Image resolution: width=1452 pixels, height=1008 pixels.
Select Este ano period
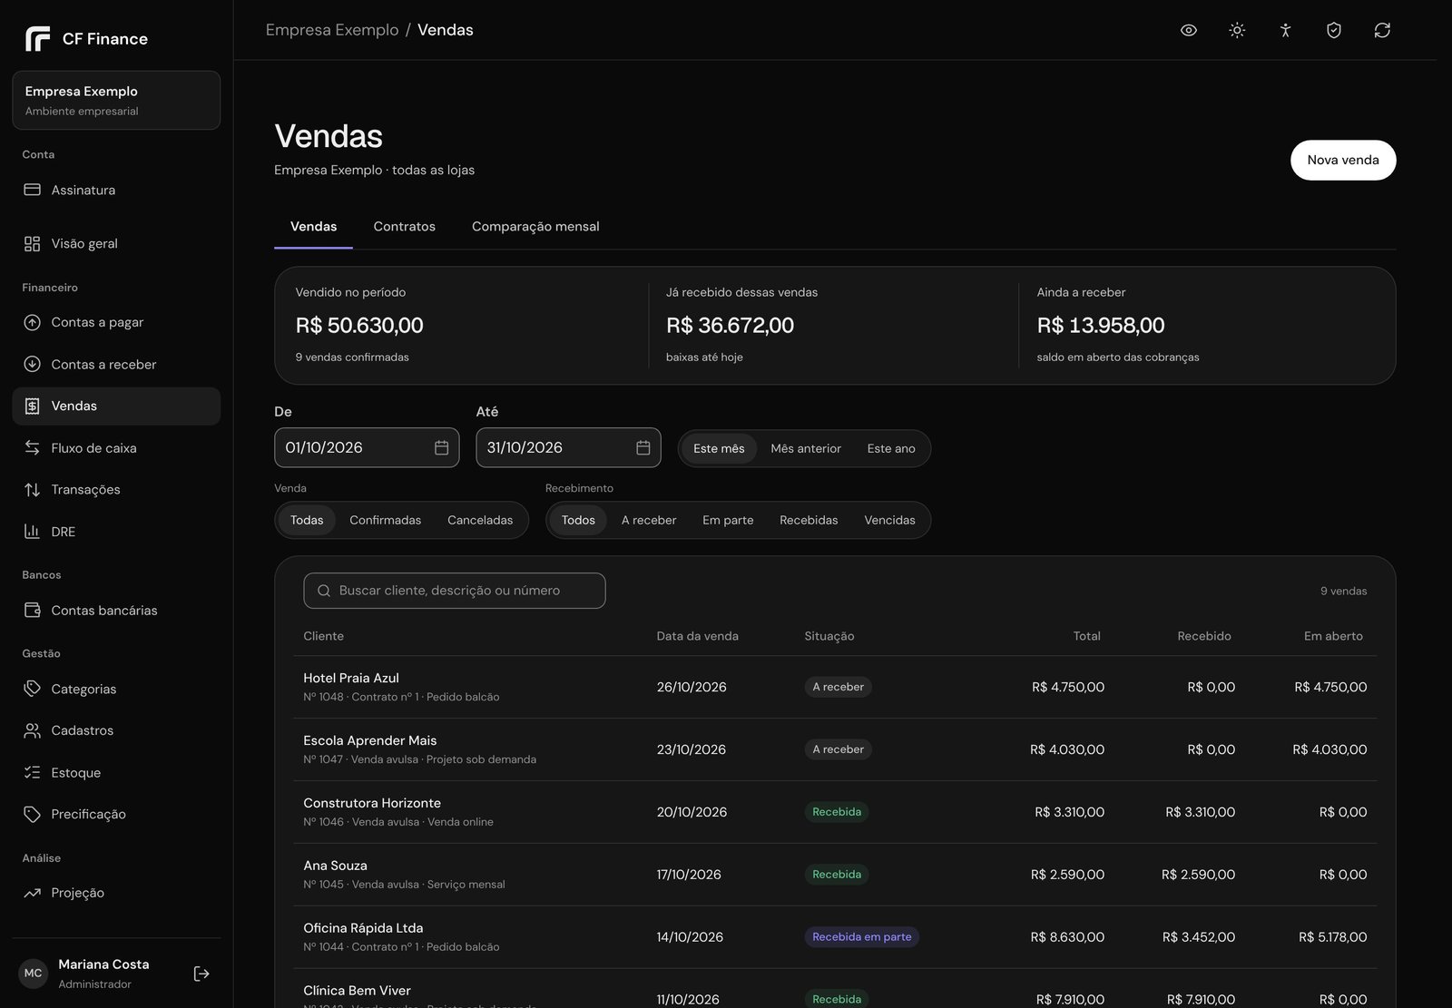891,448
